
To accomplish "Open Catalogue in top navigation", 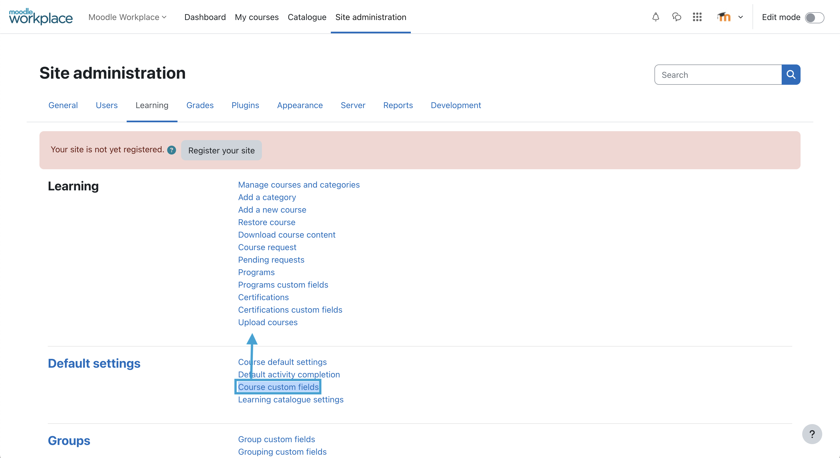I will tap(307, 17).
